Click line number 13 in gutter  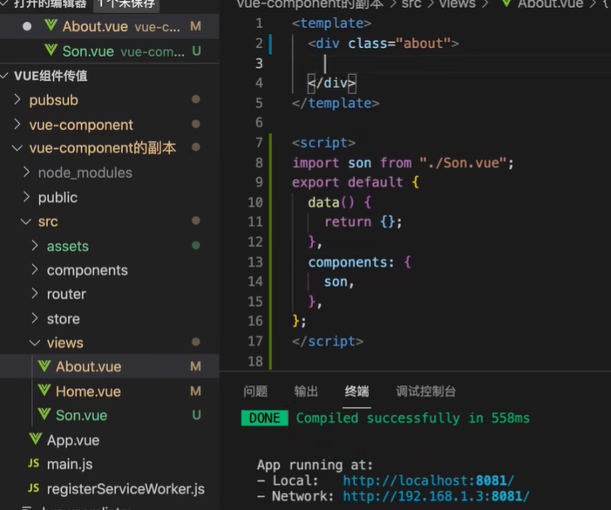pyautogui.click(x=255, y=262)
